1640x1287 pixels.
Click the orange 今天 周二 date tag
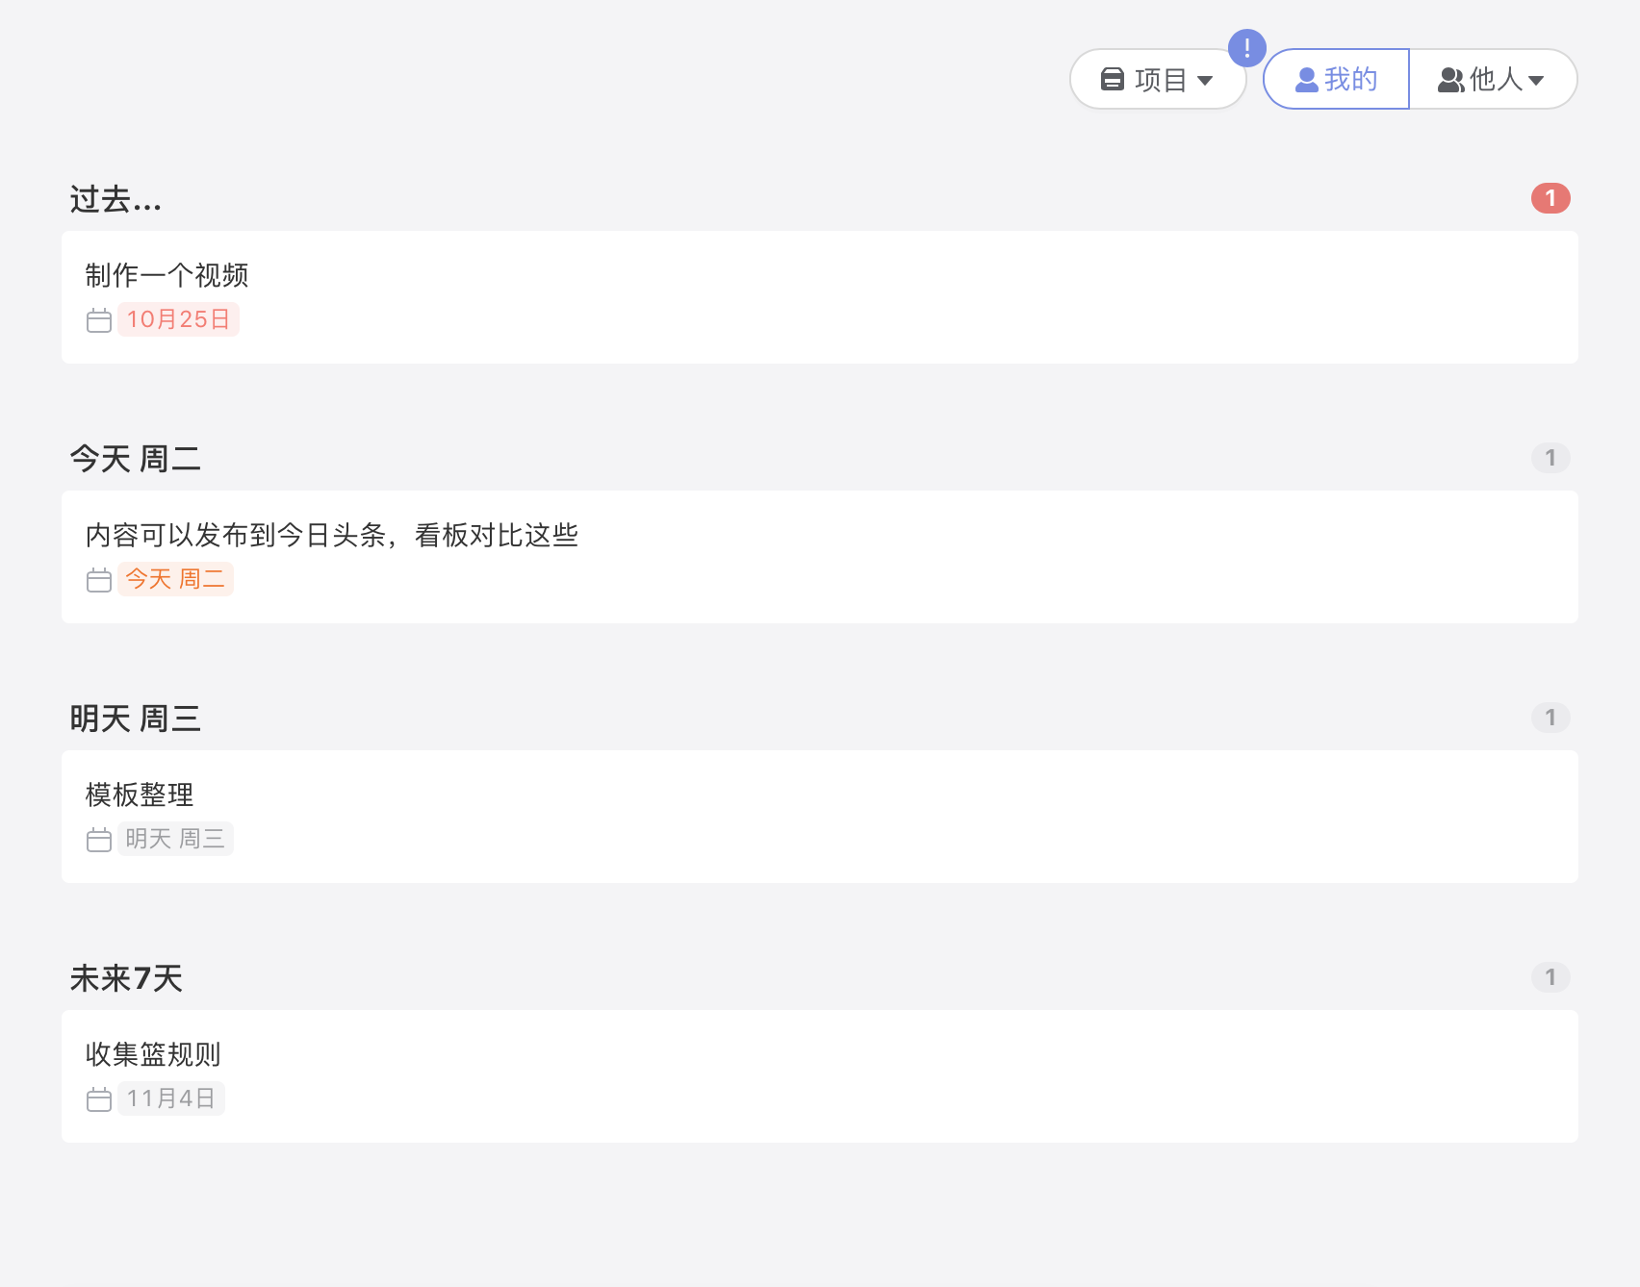(x=175, y=579)
